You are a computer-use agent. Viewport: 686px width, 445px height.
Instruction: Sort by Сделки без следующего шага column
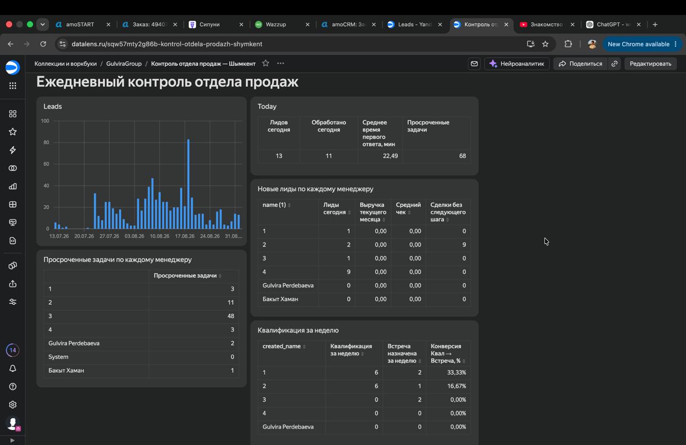click(448, 212)
